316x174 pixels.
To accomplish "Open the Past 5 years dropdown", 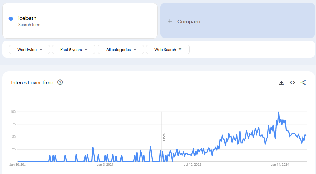I will [x=74, y=49].
